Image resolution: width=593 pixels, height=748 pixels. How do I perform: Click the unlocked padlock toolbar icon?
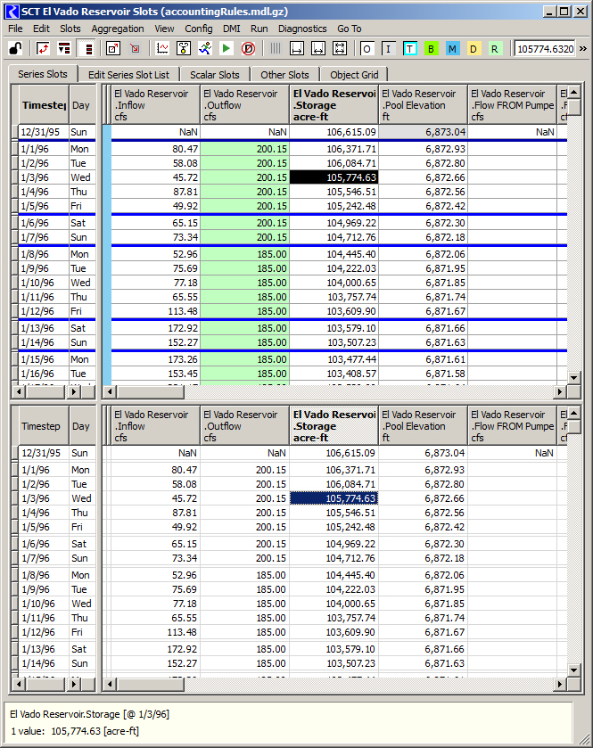[16, 49]
